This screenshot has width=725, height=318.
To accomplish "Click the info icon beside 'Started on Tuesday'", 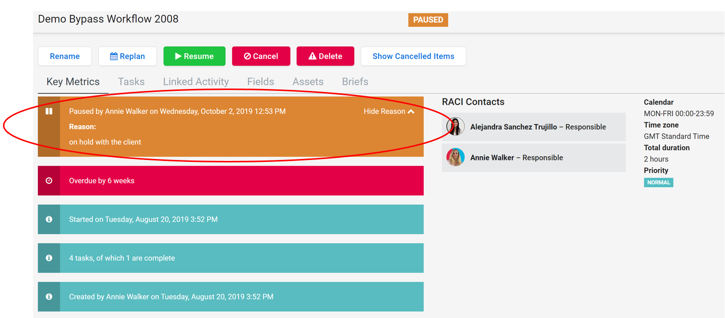I will pyautogui.click(x=49, y=219).
